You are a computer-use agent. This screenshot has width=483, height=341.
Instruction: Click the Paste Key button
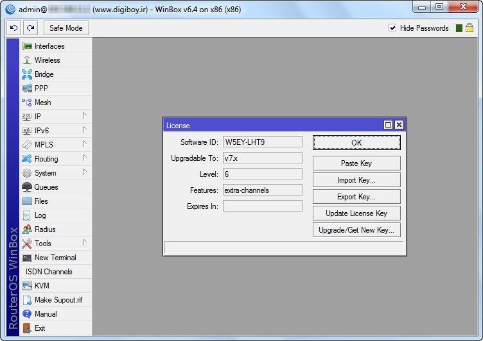click(x=356, y=163)
